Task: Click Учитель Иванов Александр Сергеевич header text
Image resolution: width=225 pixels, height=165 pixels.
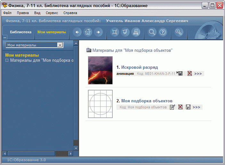Action: pyautogui.click(x=147, y=21)
